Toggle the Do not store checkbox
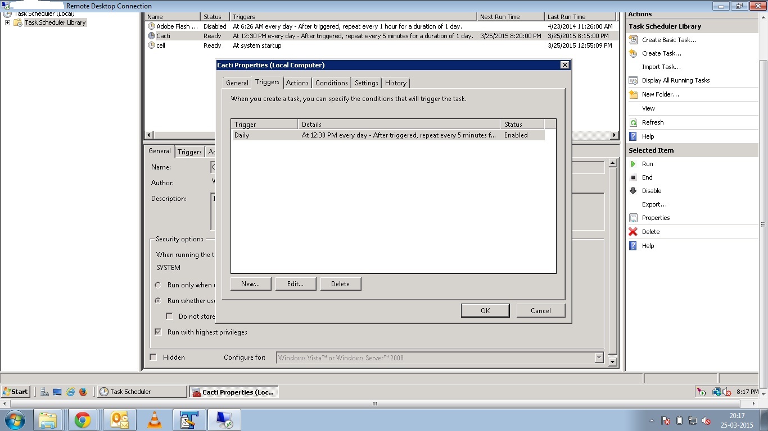Screen dimensions: 768x431 pyautogui.click(x=169, y=316)
